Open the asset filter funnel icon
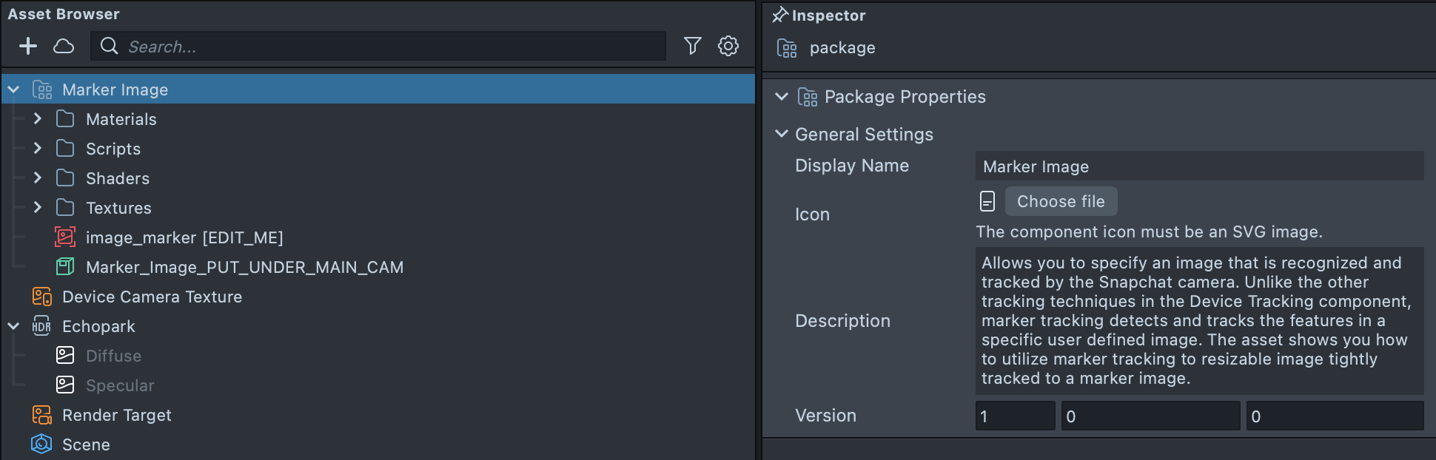This screenshot has height=460, width=1436. [x=692, y=46]
